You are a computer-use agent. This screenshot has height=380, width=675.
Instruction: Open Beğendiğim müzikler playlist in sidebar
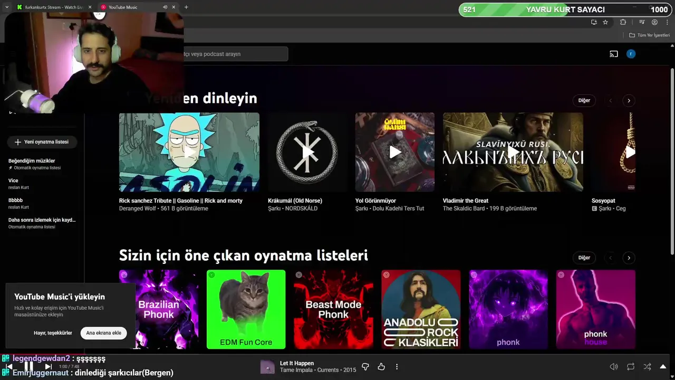pos(42,164)
